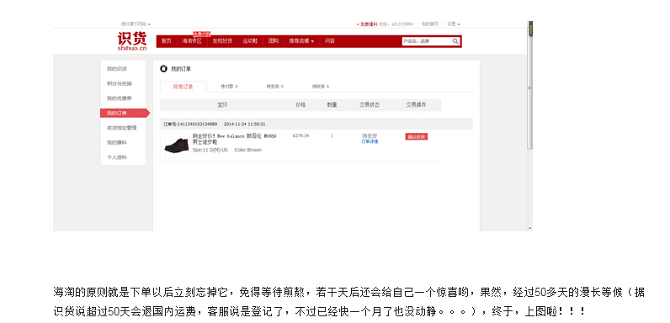Switch to the 待付款 tab
The image size is (670, 323).
(229, 87)
